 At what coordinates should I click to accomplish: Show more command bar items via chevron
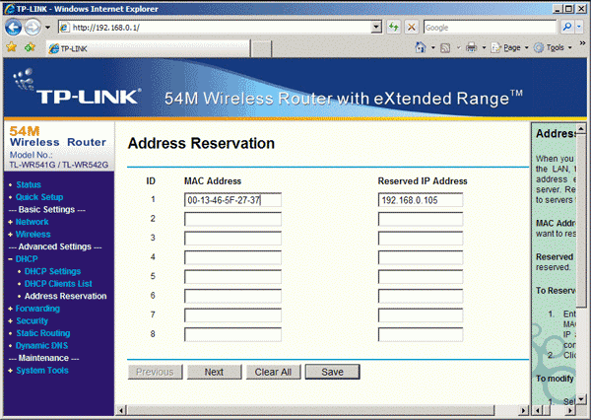tap(582, 43)
